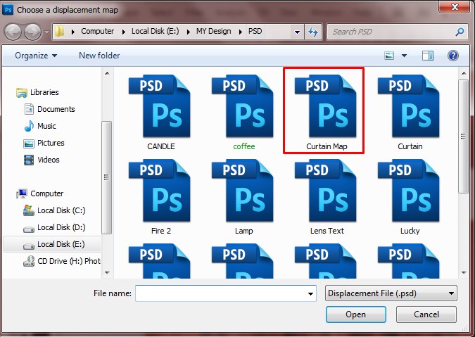475x337 pixels.
Task: Open Pictures library
Action: click(44, 143)
